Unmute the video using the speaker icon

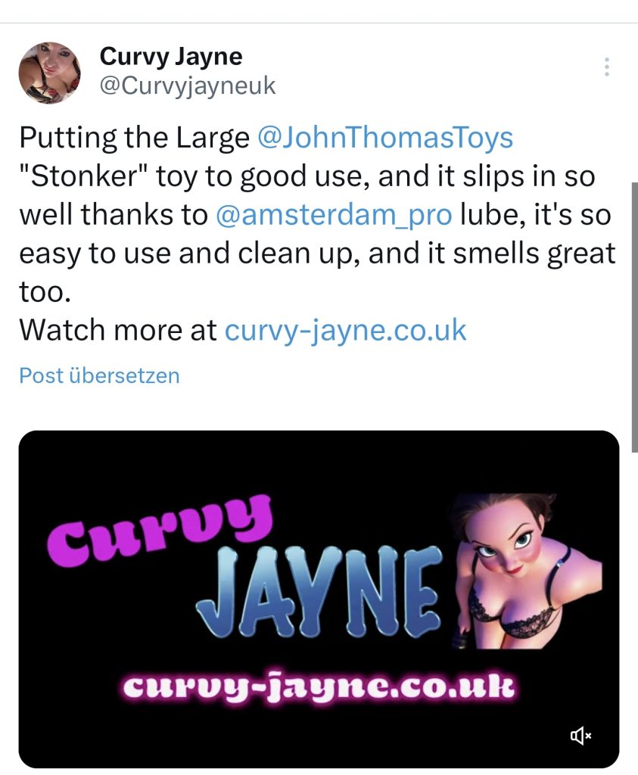pyautogui.click(x=580, y=735)
